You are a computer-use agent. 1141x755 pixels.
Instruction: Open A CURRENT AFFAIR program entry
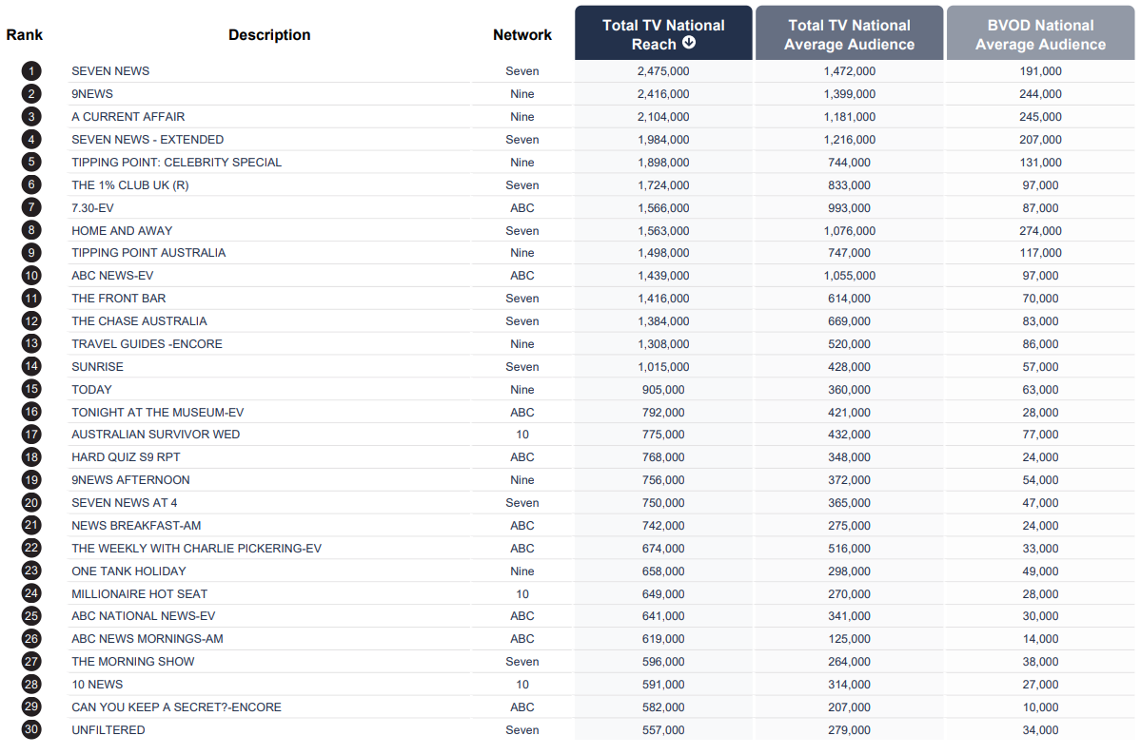point(128,117)
